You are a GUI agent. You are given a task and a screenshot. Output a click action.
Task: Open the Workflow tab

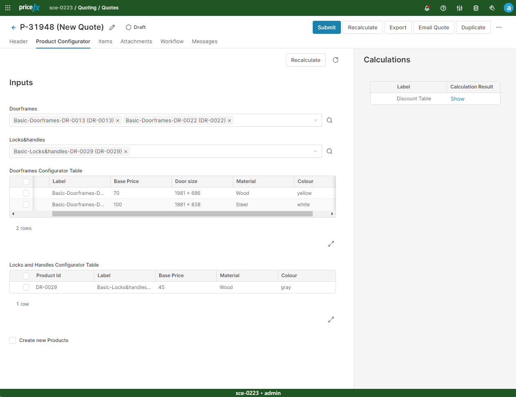[172, 41]
